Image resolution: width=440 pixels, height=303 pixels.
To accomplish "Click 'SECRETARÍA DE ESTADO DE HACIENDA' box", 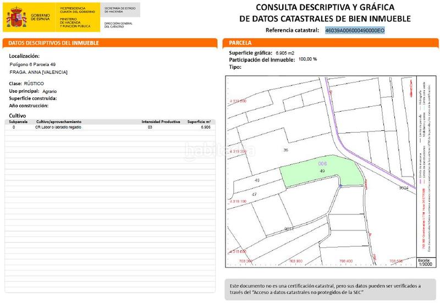I will click(x=120, y=10).
